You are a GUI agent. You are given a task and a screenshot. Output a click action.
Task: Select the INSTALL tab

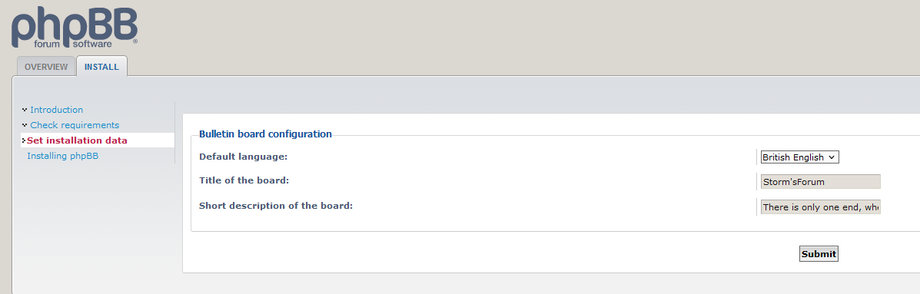pos(101,67)
